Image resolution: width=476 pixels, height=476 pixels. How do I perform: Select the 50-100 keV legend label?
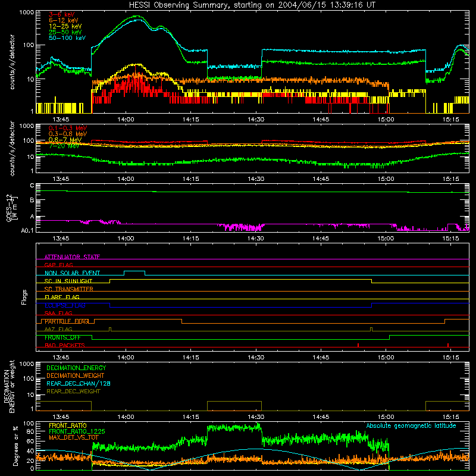67,38
